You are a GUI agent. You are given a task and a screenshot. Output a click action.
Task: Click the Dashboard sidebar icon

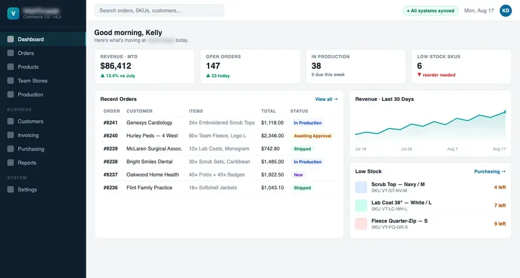click(x=11, y=39)
